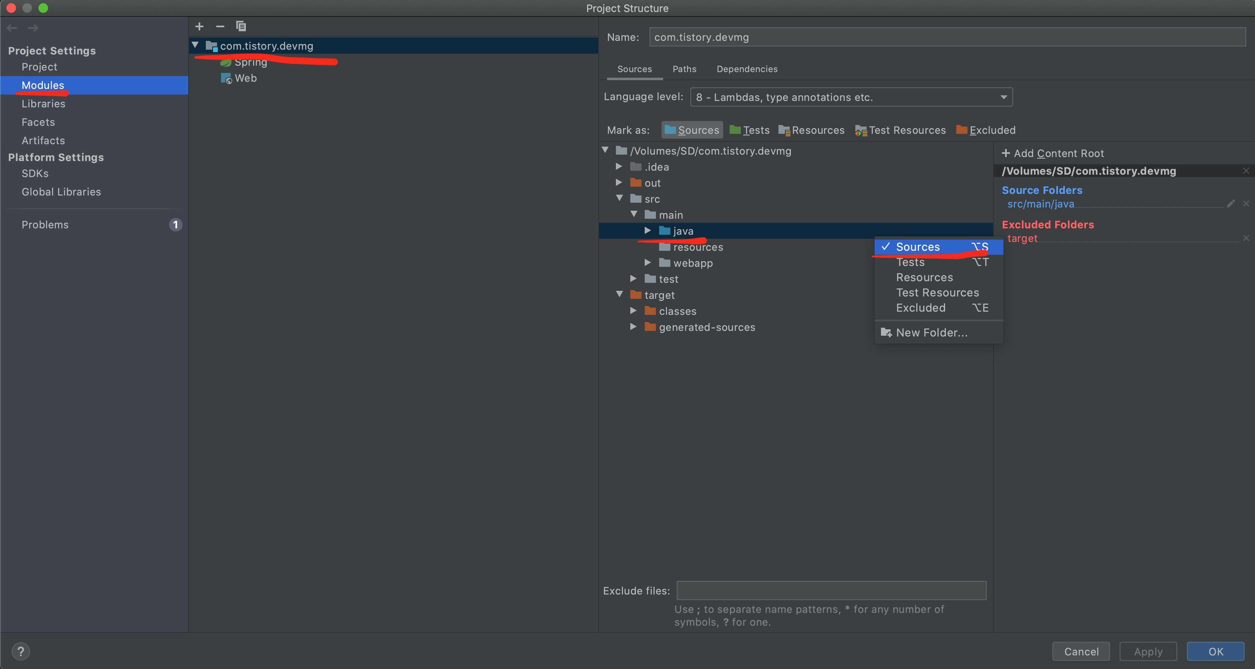
Task: Click the edit pencil for src/main/java
Action: click(1231, 204)
